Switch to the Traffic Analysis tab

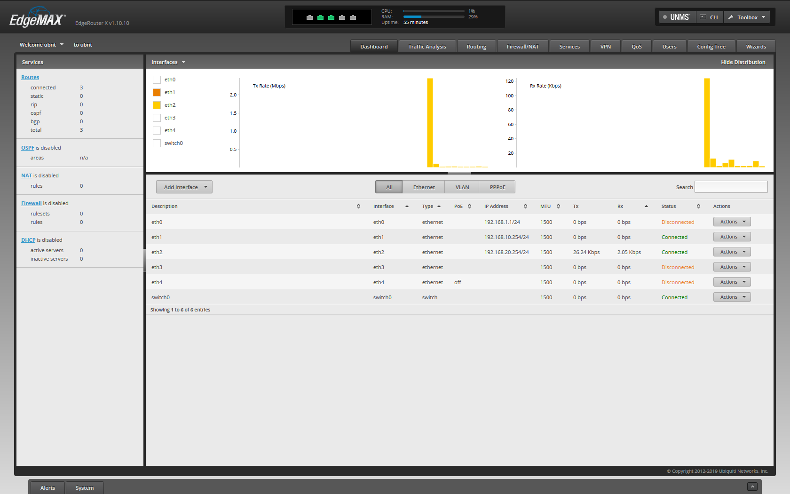pos(427,47)
